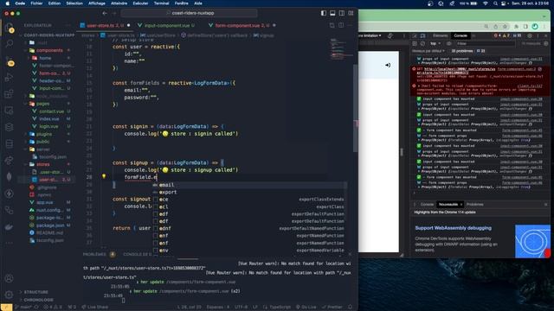This screenshot has width=554, height=311.
Task: Toggle the DevTools device toolbar icon
Action: [423, 35]
